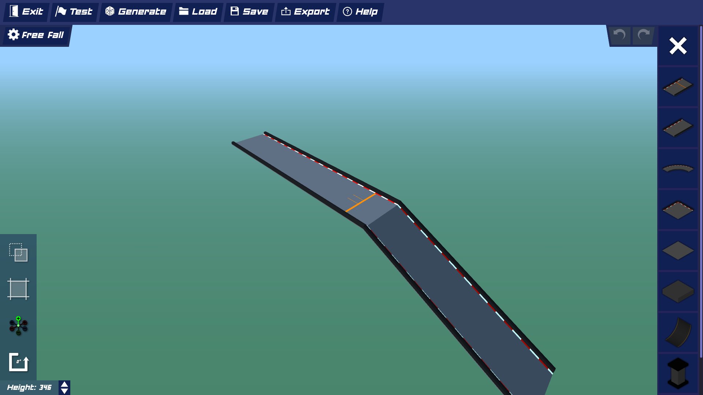Choose the thick dark block piece
The height and width of the screenshot is (395, 703).
(678, 291)
